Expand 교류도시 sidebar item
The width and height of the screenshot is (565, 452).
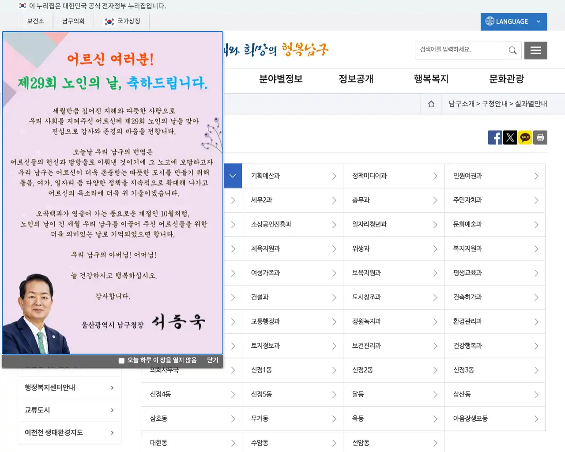(69, 410)
